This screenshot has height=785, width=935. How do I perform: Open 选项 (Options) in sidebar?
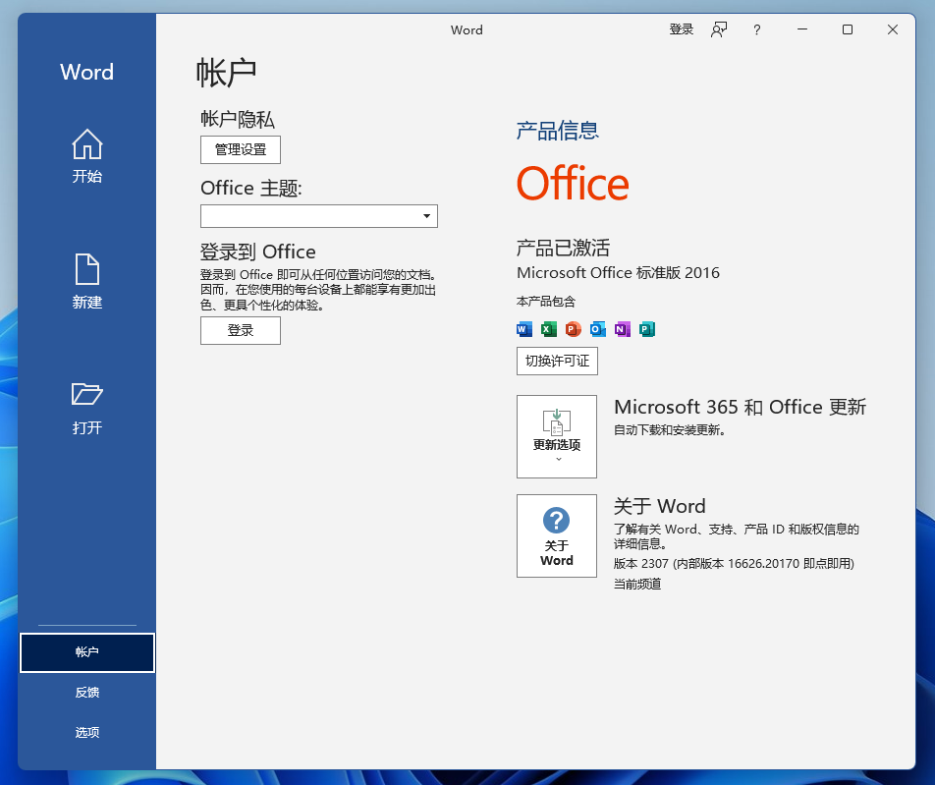87,733
